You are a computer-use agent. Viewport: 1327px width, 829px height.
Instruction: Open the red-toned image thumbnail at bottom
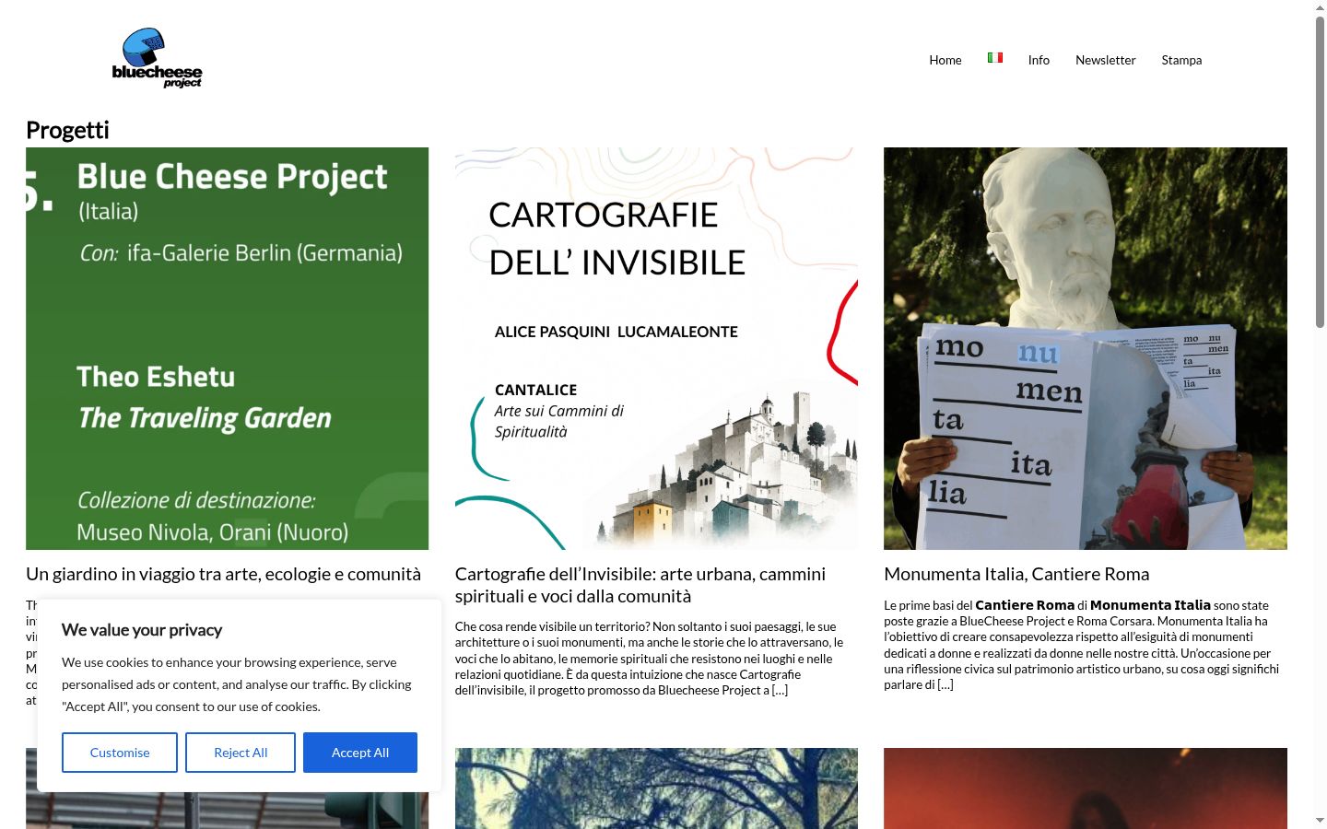coord(1086,788)
